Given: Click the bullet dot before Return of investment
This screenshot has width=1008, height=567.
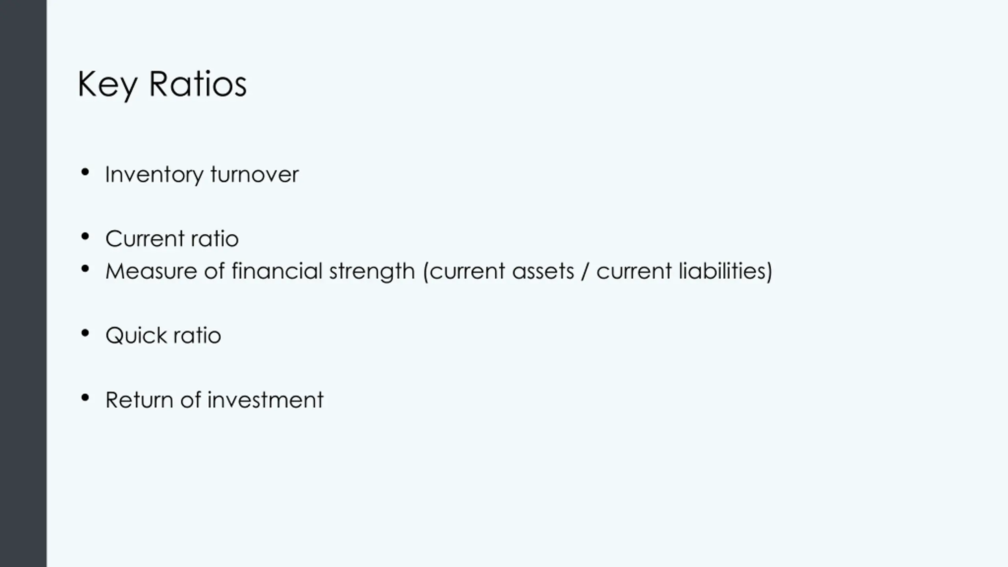Looking at the screenshot, I should [x=85, y=398].
